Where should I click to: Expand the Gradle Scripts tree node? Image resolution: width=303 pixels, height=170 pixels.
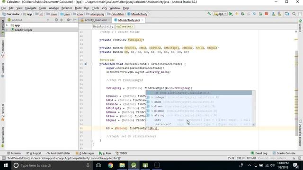point(7,30)
